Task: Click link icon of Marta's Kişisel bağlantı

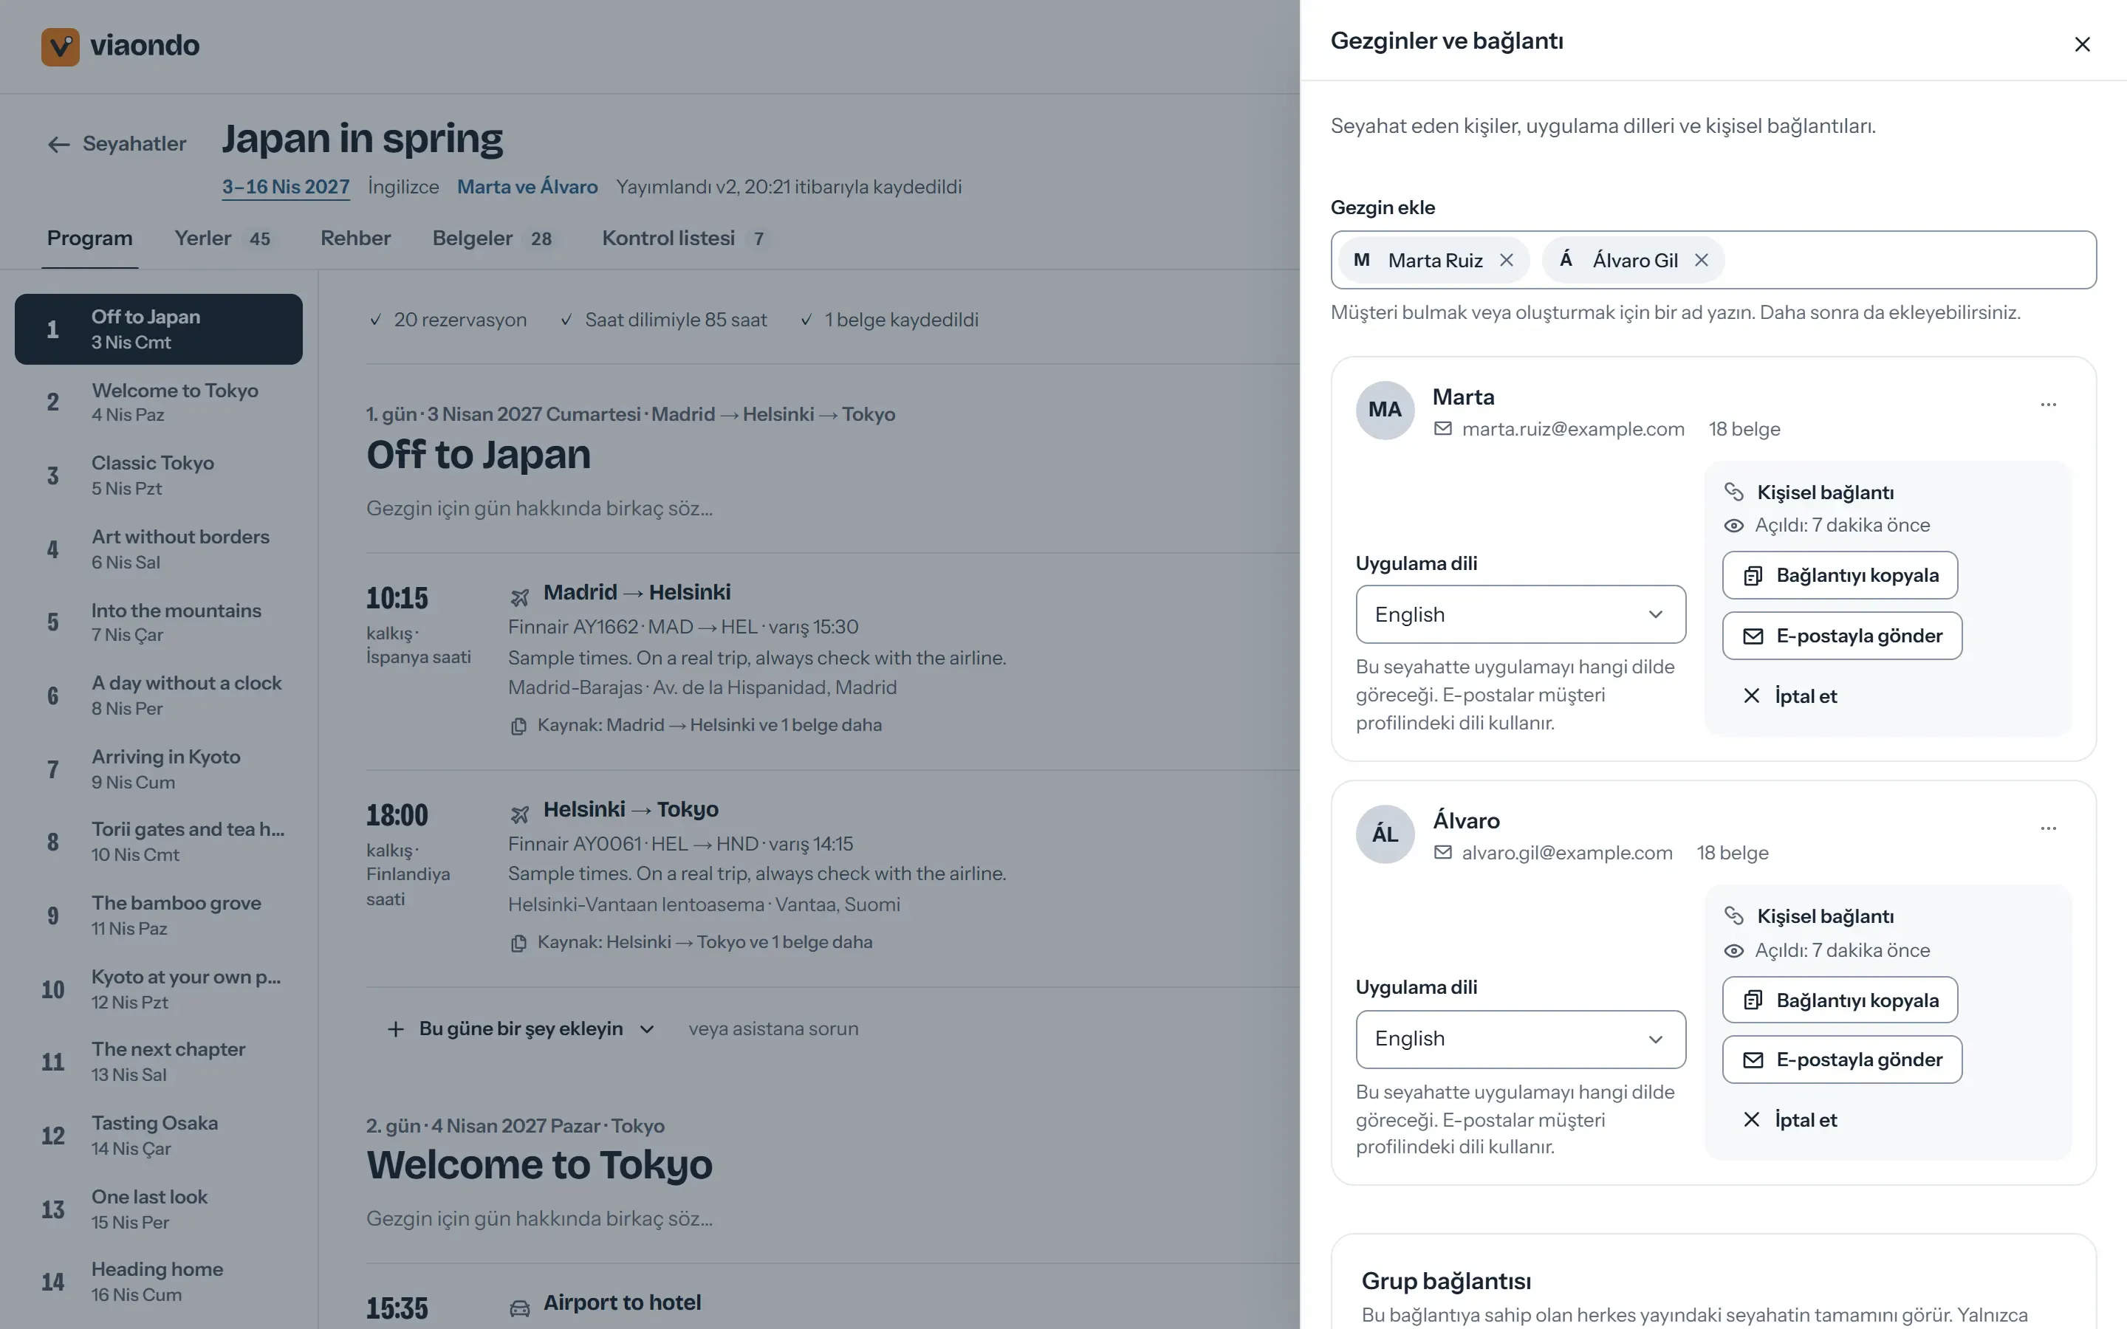Action: (x=1733, y=492)
